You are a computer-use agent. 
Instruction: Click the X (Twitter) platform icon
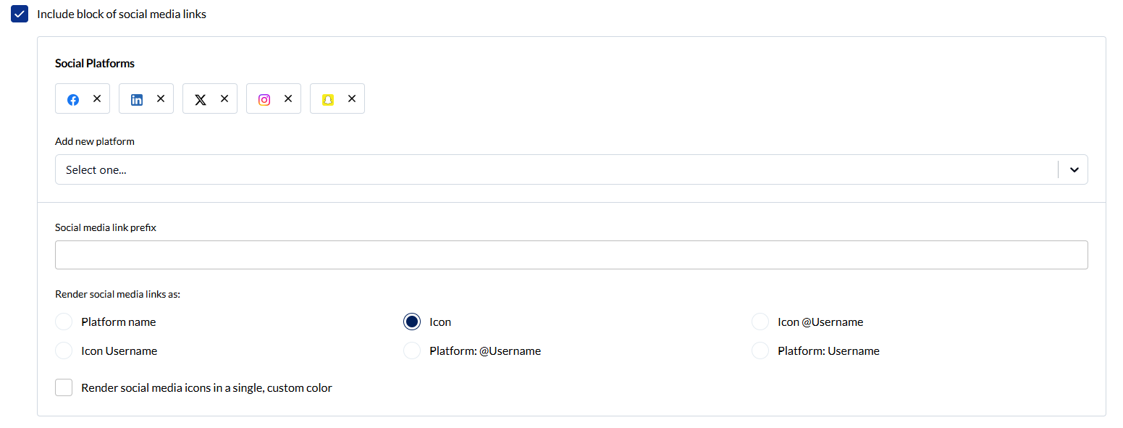coord(201,100)
